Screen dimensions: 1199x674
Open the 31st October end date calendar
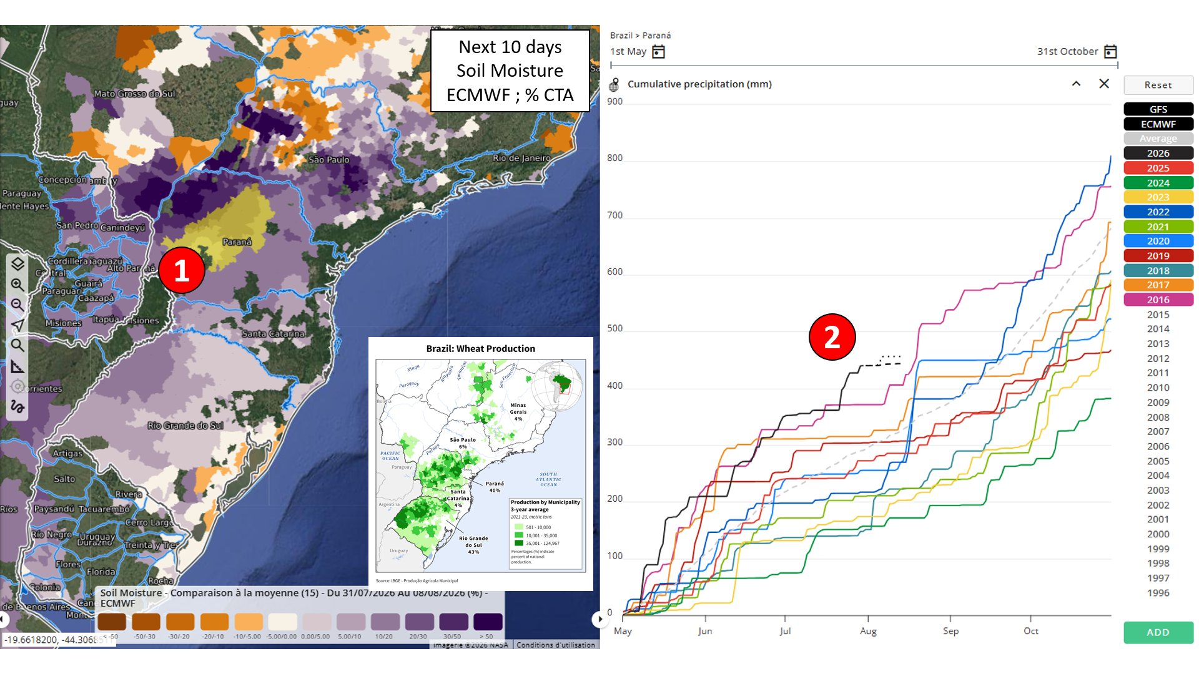tap(1110, 52)
